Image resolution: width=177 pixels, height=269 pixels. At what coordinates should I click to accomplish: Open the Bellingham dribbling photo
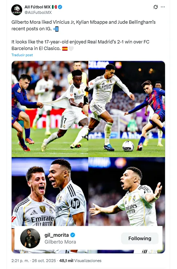127,109
